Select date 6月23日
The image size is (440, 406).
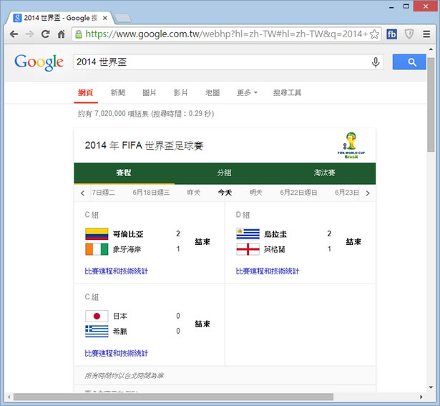[347, 193]
